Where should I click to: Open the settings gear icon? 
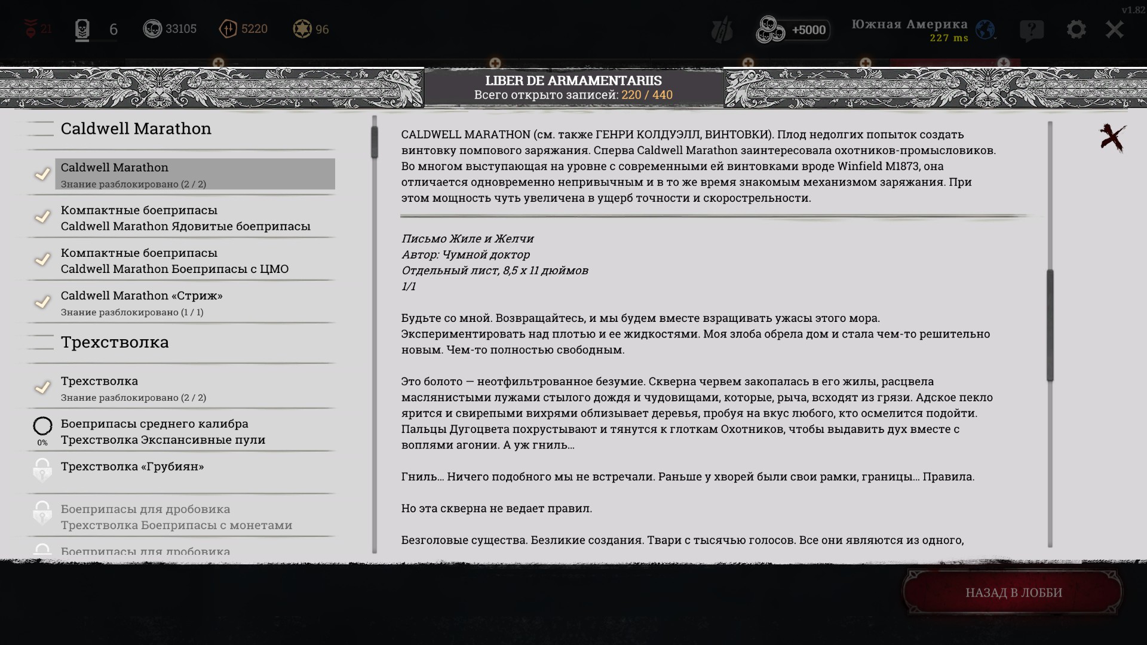coord(1076,29)
